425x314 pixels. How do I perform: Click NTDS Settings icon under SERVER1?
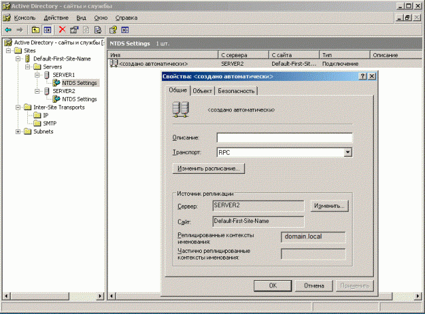coord(56,82)
